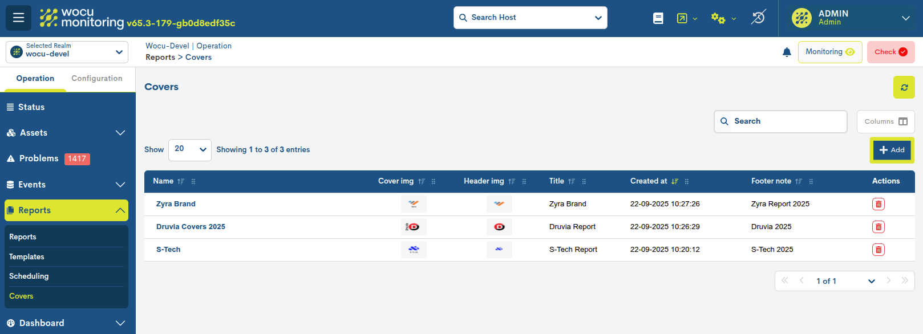Viewport: 923px width, 334px height.
Task: Delete the S-Tech cover entry
Action: coord(878,250)
